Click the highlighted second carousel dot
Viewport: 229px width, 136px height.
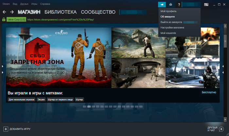89,107
